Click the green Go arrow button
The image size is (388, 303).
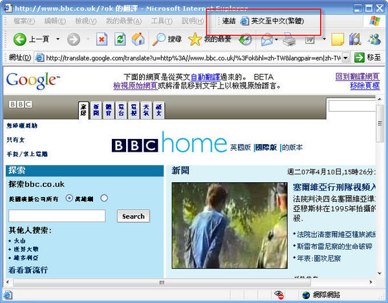tap(360, 57)
